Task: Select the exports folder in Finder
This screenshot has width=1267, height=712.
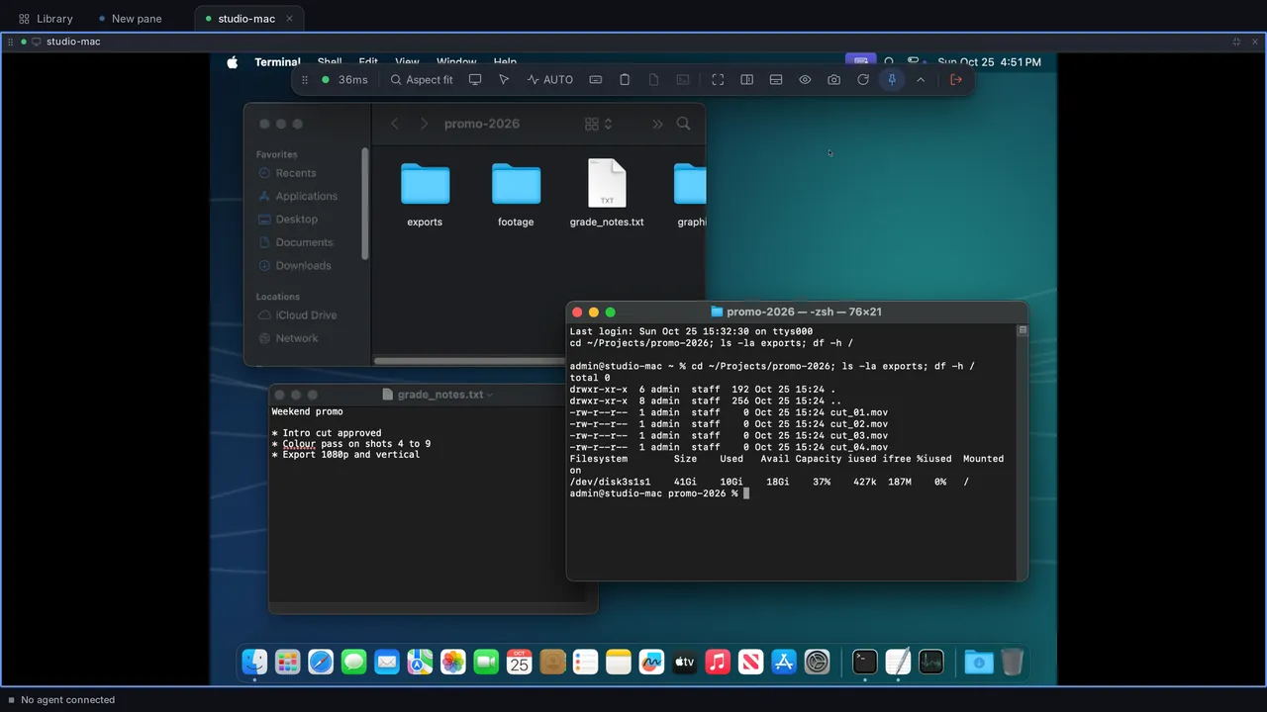Action: point(425,195)
